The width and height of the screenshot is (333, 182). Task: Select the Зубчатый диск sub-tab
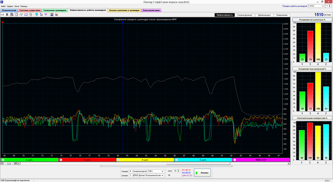pos(264,15)
